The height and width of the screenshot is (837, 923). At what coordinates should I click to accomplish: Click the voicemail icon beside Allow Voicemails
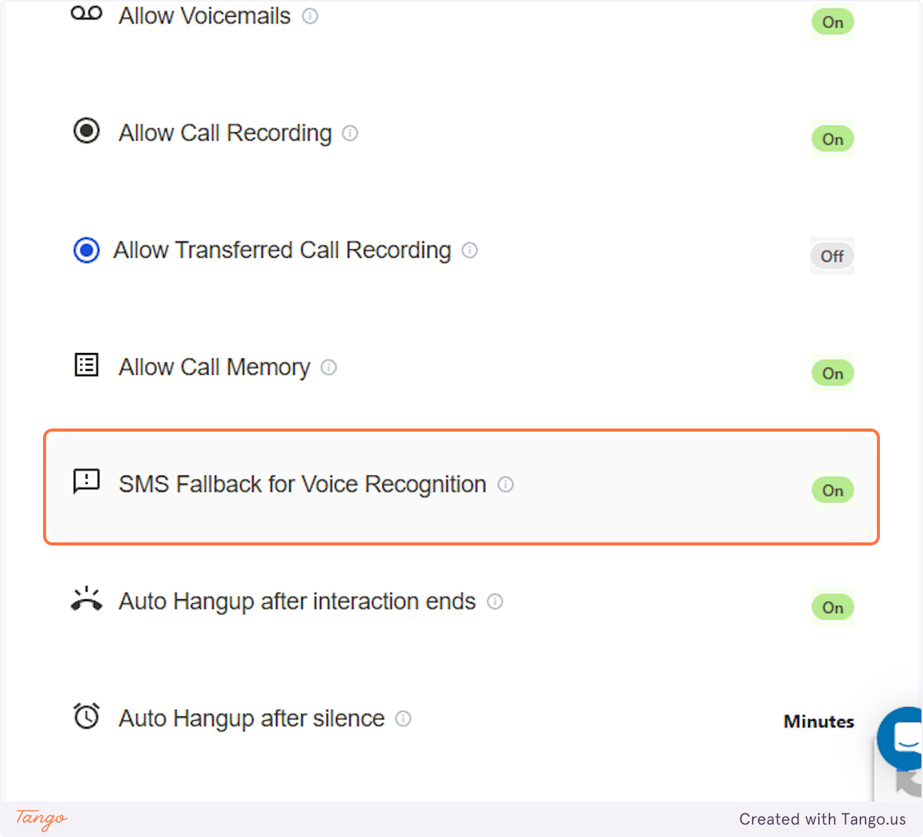85,14
